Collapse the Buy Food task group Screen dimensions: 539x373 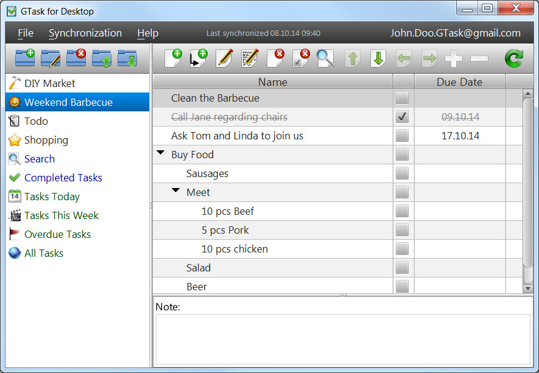(x=161, y=153)
